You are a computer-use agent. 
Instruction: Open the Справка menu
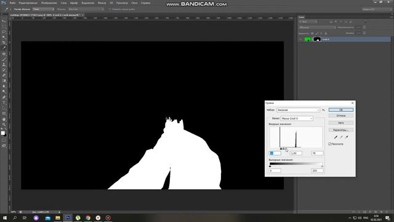click(145, 3)
